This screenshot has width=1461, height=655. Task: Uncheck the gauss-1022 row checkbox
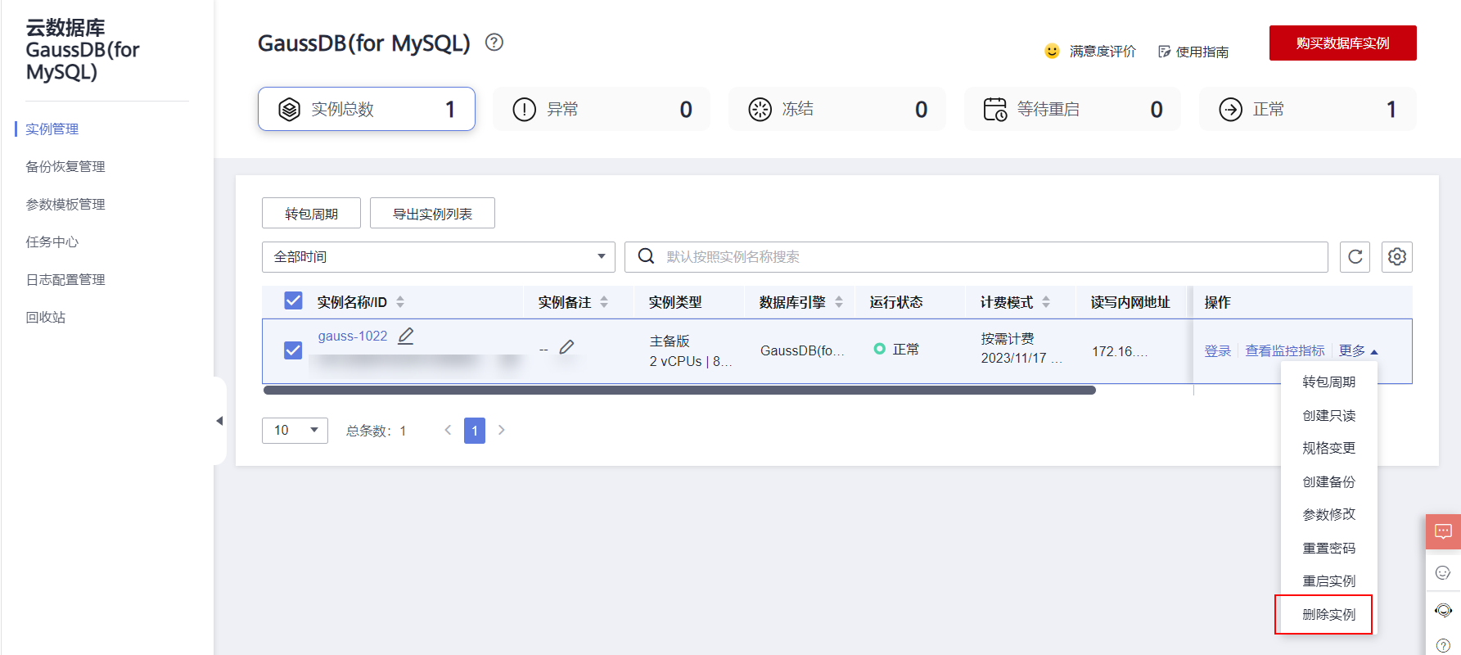pos(293,350)
